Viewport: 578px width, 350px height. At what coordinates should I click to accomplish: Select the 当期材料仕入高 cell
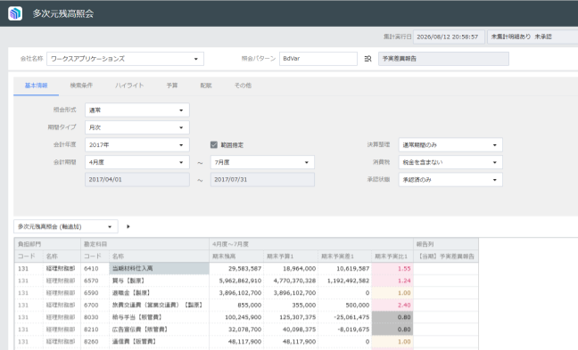(160, 269)
